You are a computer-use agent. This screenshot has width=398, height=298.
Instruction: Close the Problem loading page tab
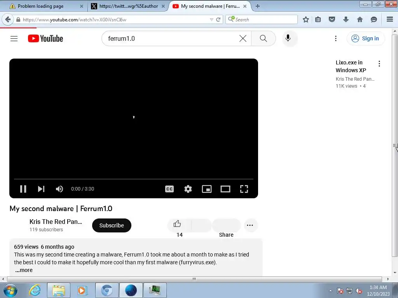point(82,6)
